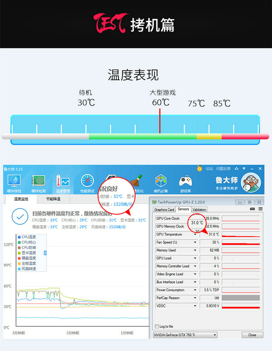The height and width of the screenshot is (351, 272).
Task: Click the CPU核心 29℃ reading
Action: (74, 220)
